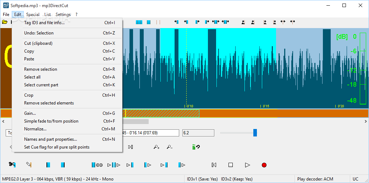369x183 pixels.
Task: Open the Special menu
Action: [33, 14]
